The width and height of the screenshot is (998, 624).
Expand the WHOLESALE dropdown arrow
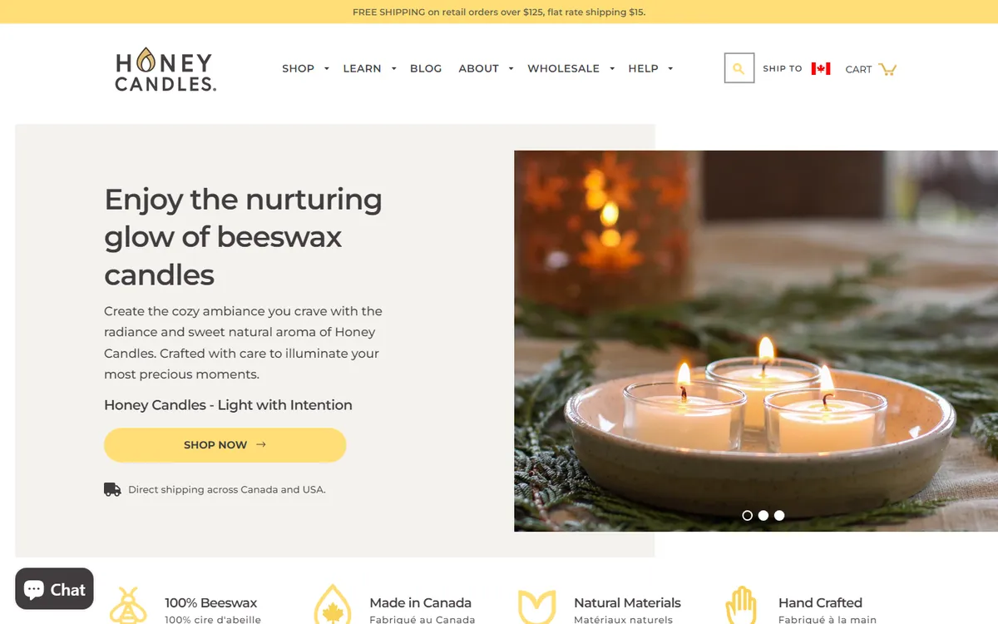(611, 69)
